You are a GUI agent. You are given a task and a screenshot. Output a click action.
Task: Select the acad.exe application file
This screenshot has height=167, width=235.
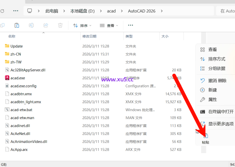pyautogui.click(x=18, y=78)
